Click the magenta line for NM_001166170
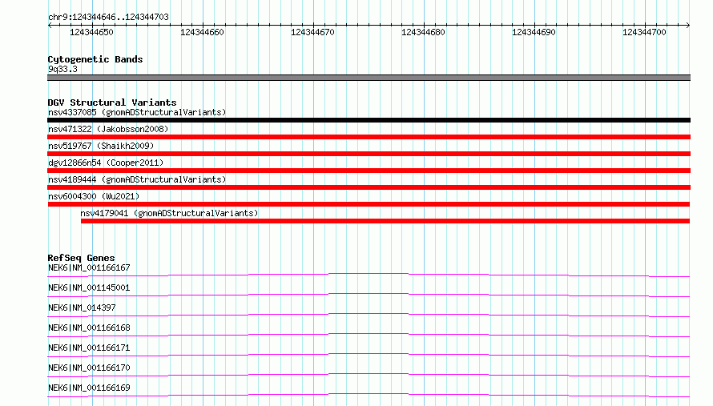The height and width of the screenshot is (406, 713). coord(369,375)
